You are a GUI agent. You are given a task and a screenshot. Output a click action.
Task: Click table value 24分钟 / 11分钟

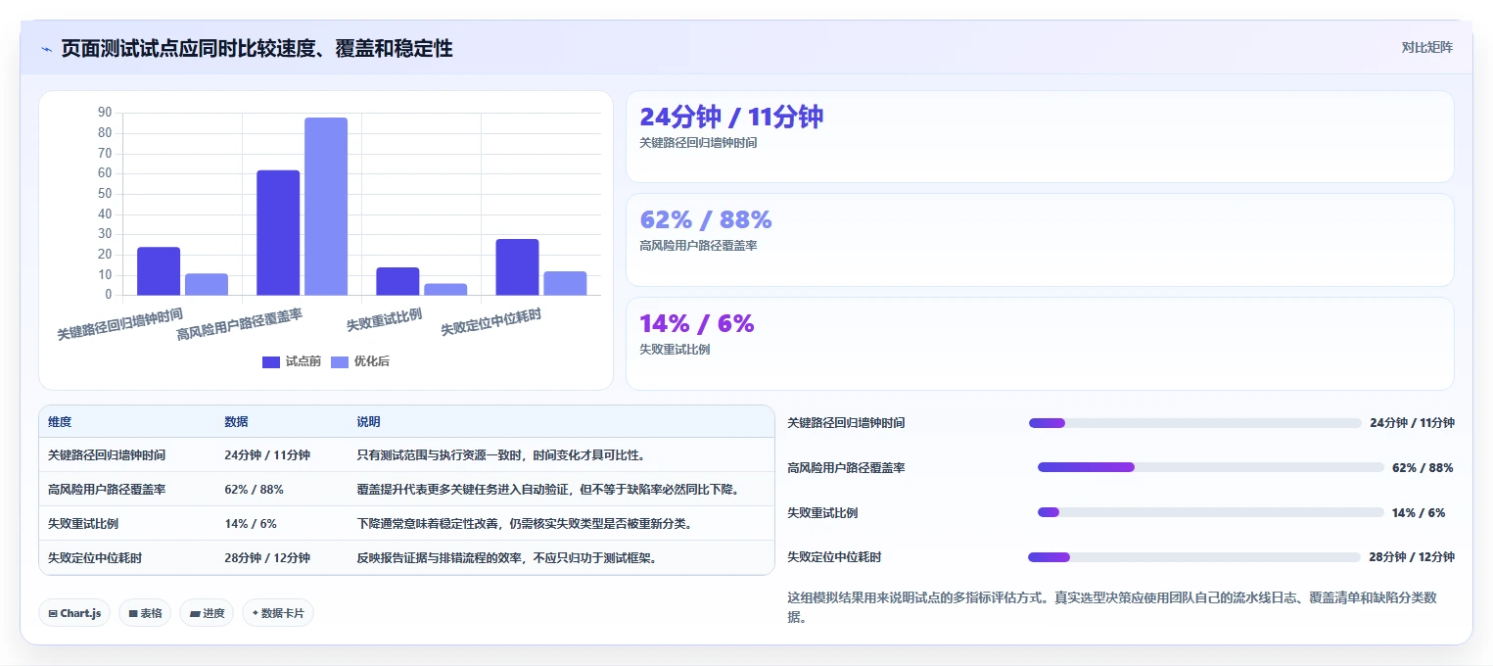267,455
